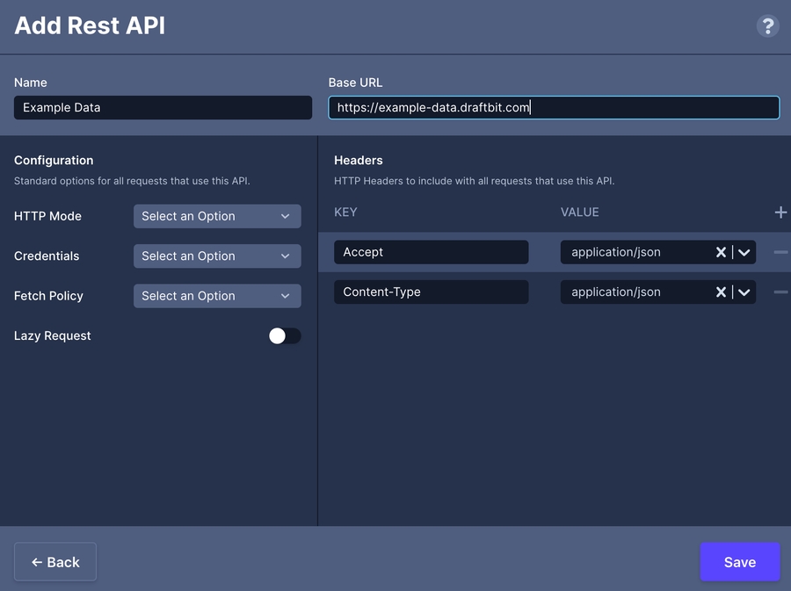Open the help question mark icon
This screenshot has height=591, width=791.
767,25
